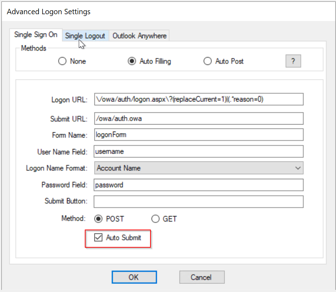Screen dimensions: 336x292
Task: Switch to the Single Logout tab
Action: pyautogui.click(x=85, y=36)
